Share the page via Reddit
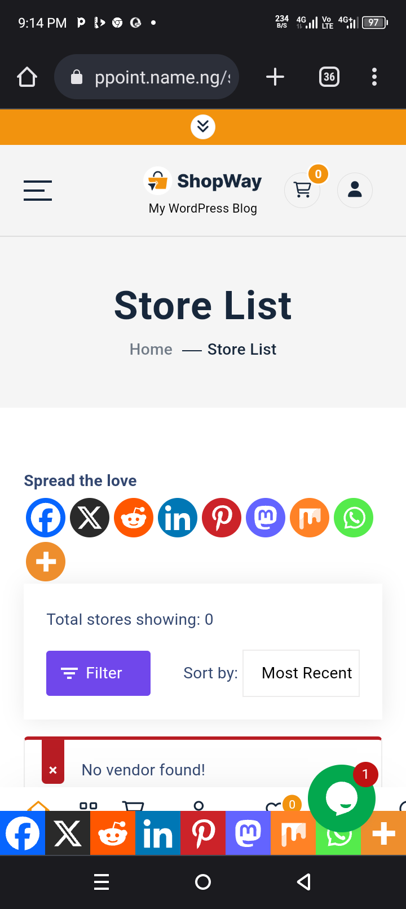This screenshot has width=406, height=909. coord(133,517)
